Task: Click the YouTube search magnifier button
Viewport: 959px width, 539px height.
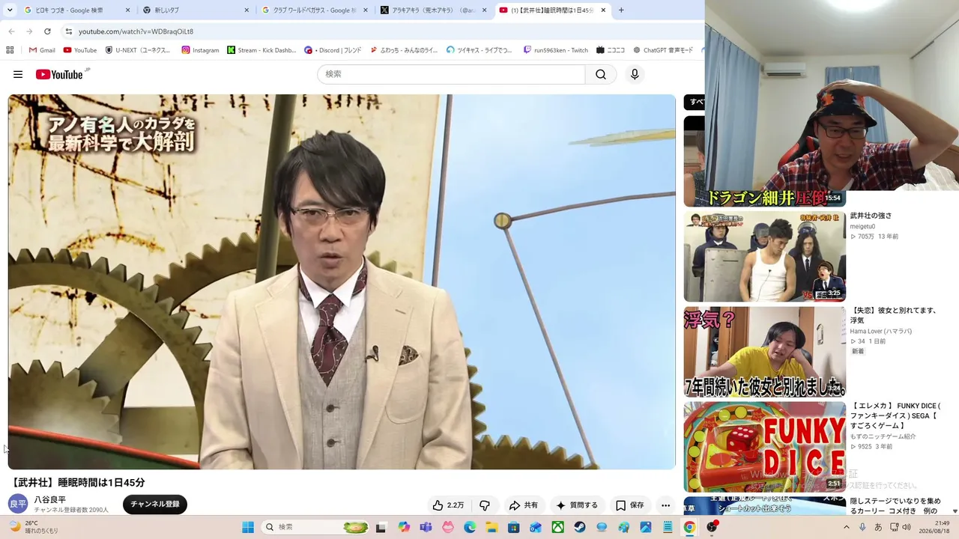Action: pos(601,74)
